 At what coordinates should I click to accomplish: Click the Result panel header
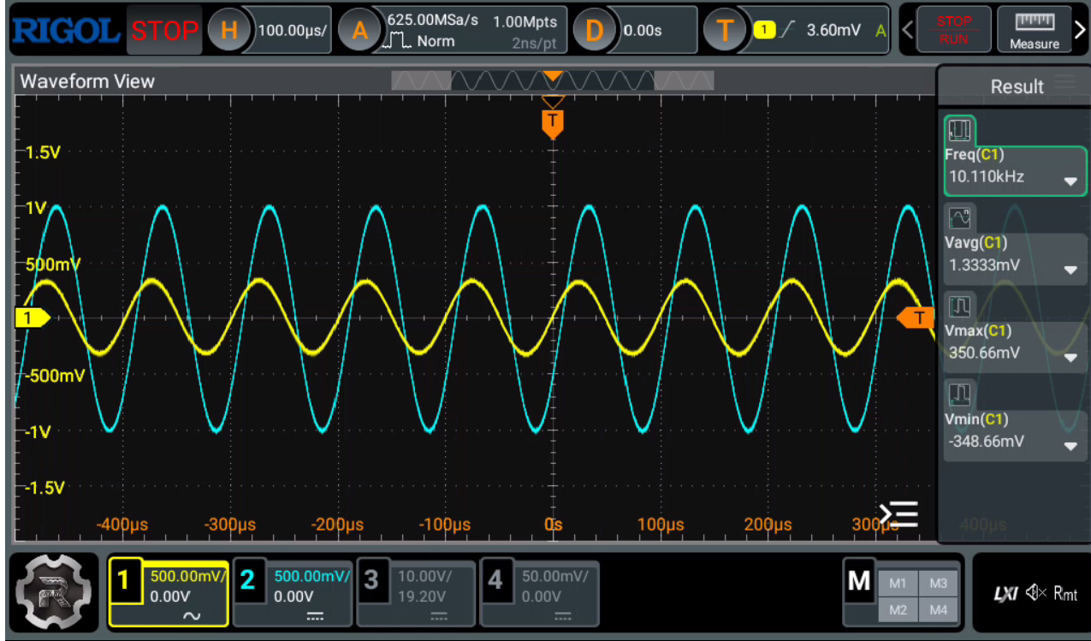click(x=1017, y=86)
